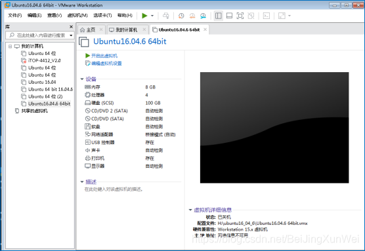365x251 pixels.
Task: Click the full screen mode toolbar icon
Action: (240, 16)
